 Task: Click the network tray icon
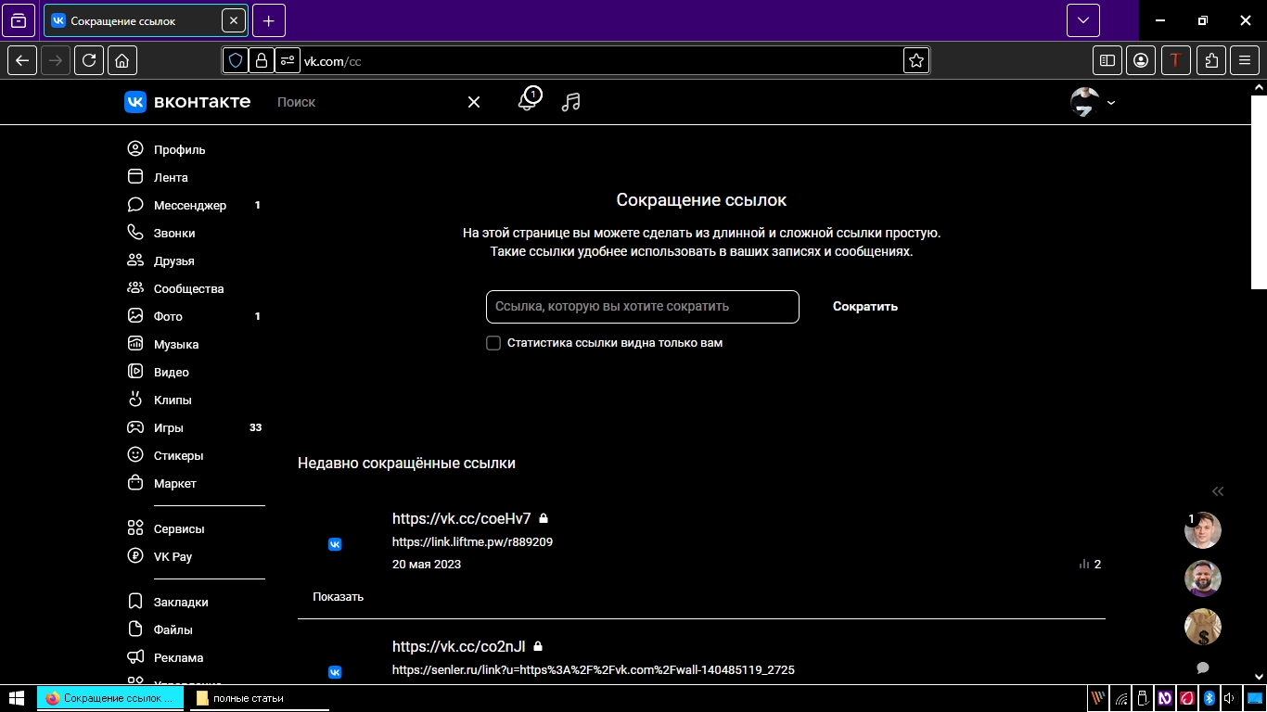(x=1121, y=698)
